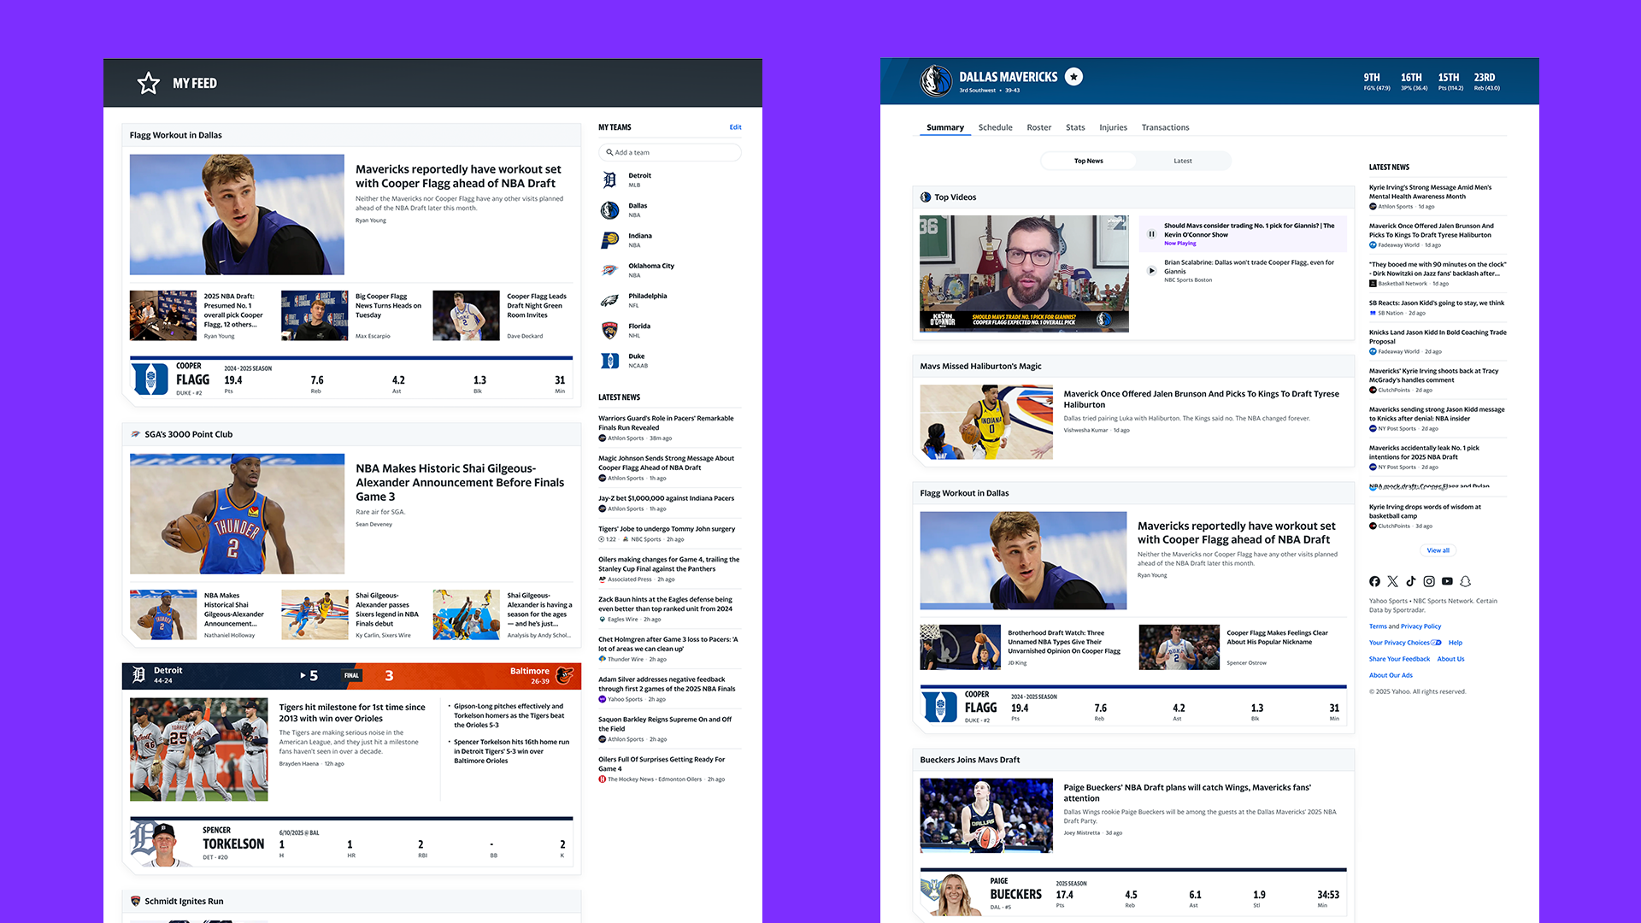
Task: Select the Top News toggle
Action: point(1088,161)
